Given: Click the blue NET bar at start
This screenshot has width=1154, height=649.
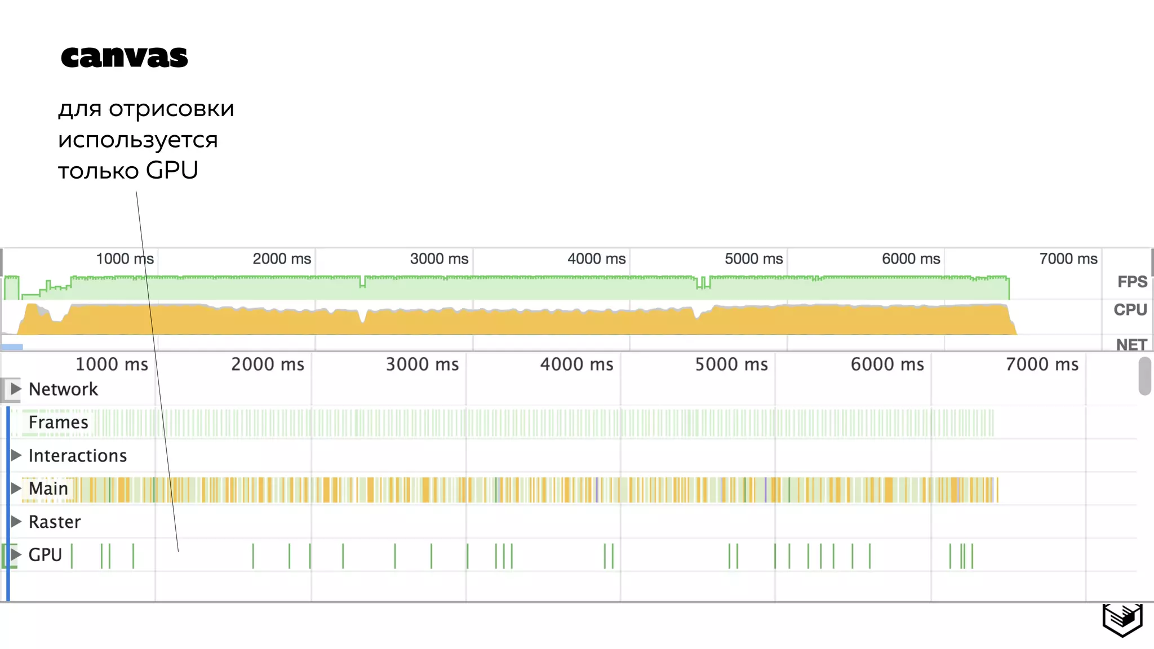Looking at the screenshot, I should [x=12, y=347].
